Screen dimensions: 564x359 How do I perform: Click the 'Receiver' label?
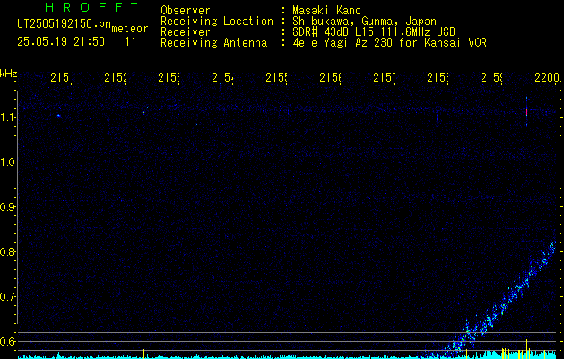tap(186, 32)
